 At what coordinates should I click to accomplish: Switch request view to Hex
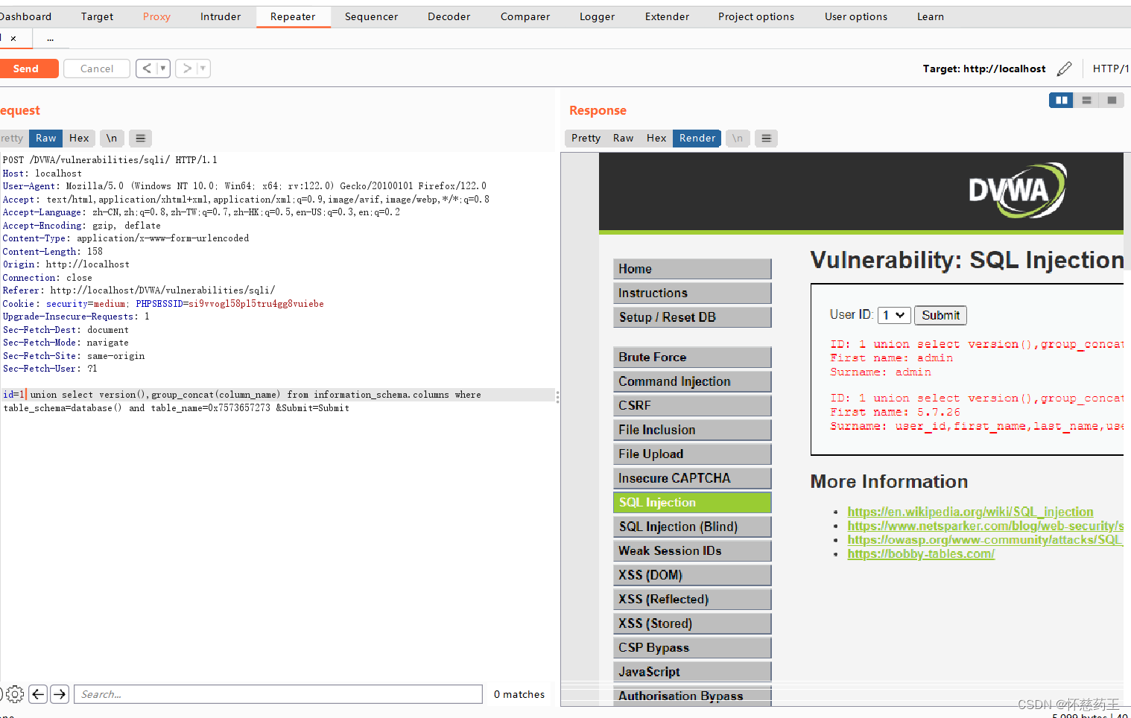[79, 138]
